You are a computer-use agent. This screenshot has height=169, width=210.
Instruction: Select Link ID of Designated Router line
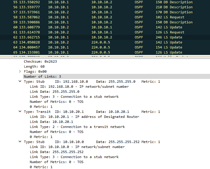coord(84,117)
